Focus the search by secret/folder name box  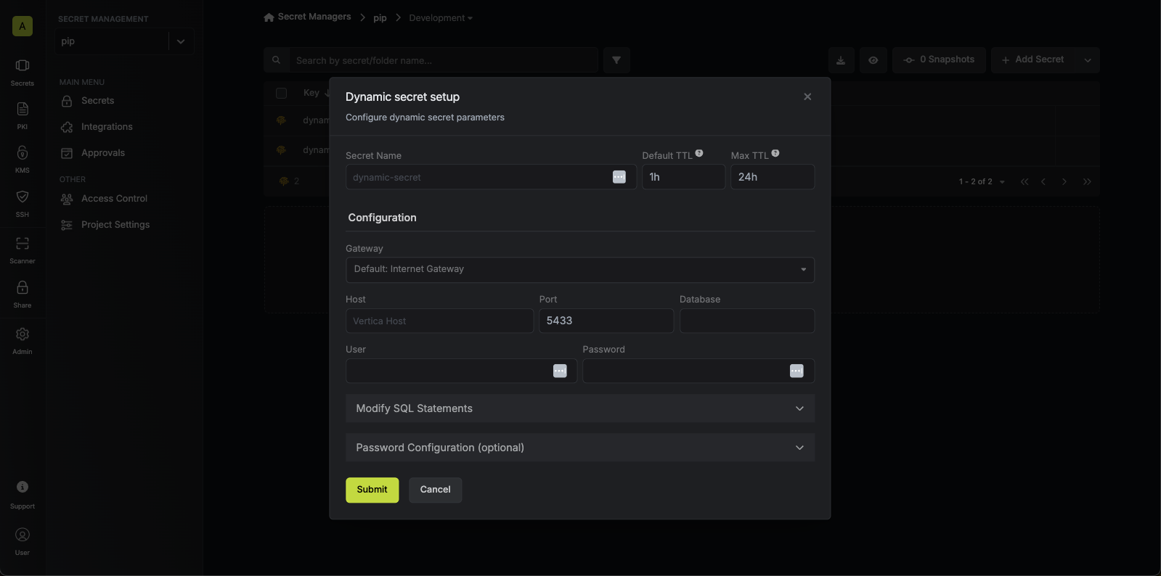[443, 60]
